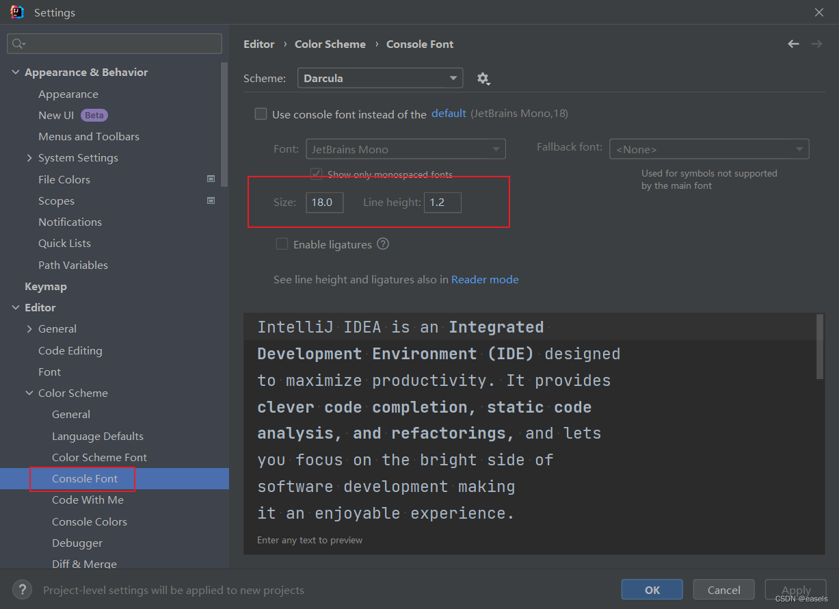This screenshot has width=839, height=609.
Task: Select Appearance in the settings tree
Action: [68, 94]
